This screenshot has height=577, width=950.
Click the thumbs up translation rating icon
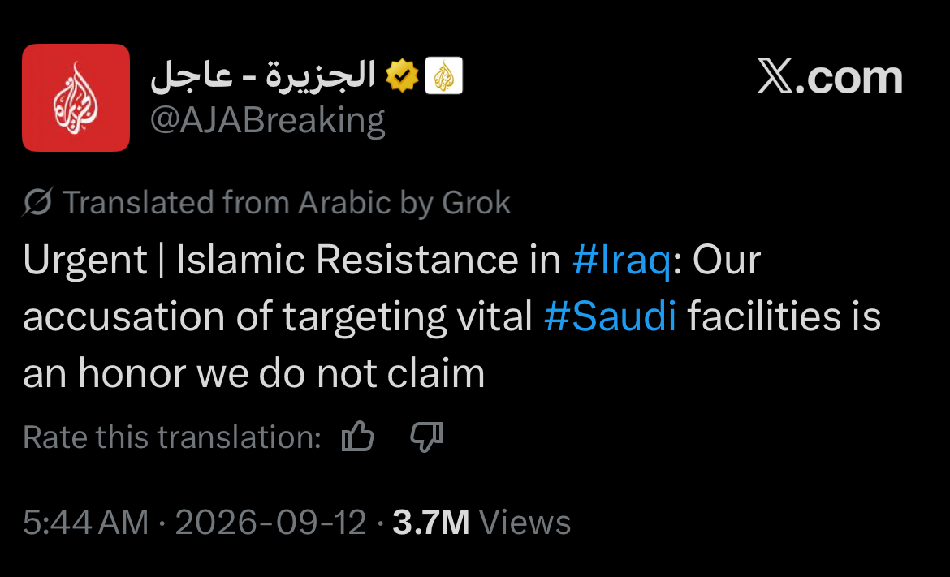pyautogui.click(x=357, y=436)
